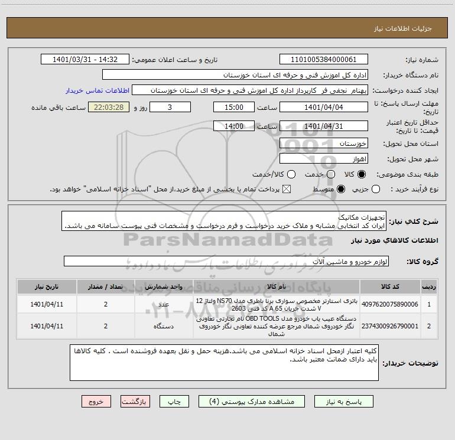455x440 pixels.
Task: Click product code 2374300926790001
Action: (390, 326)
